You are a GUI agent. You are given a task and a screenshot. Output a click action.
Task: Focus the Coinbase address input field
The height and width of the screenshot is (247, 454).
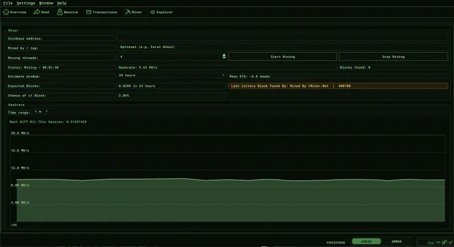tap(282, 37)
